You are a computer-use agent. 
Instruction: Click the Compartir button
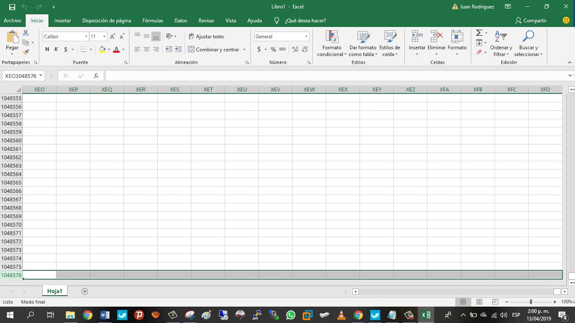pyautogui.click(x=531, y=21)
